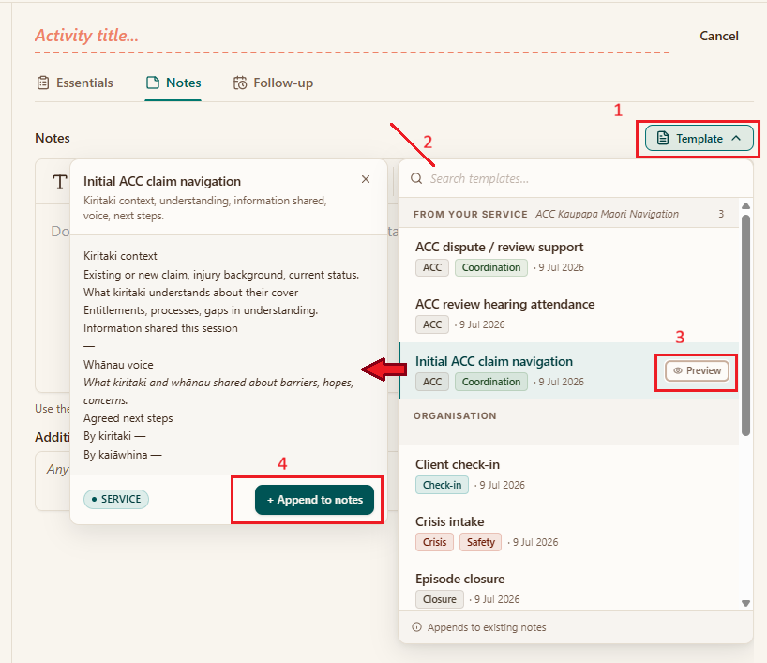Collapse the Template dropdown chevron
Viewport: 767px width, 663px height.
tap(736, 139)
